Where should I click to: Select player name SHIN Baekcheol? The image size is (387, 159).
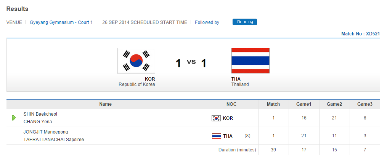[40, 114]
